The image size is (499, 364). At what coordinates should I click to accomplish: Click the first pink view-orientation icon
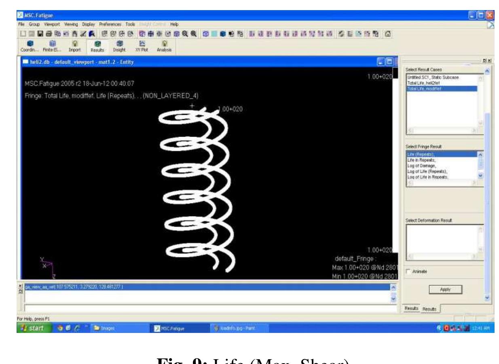click(252, 34)
